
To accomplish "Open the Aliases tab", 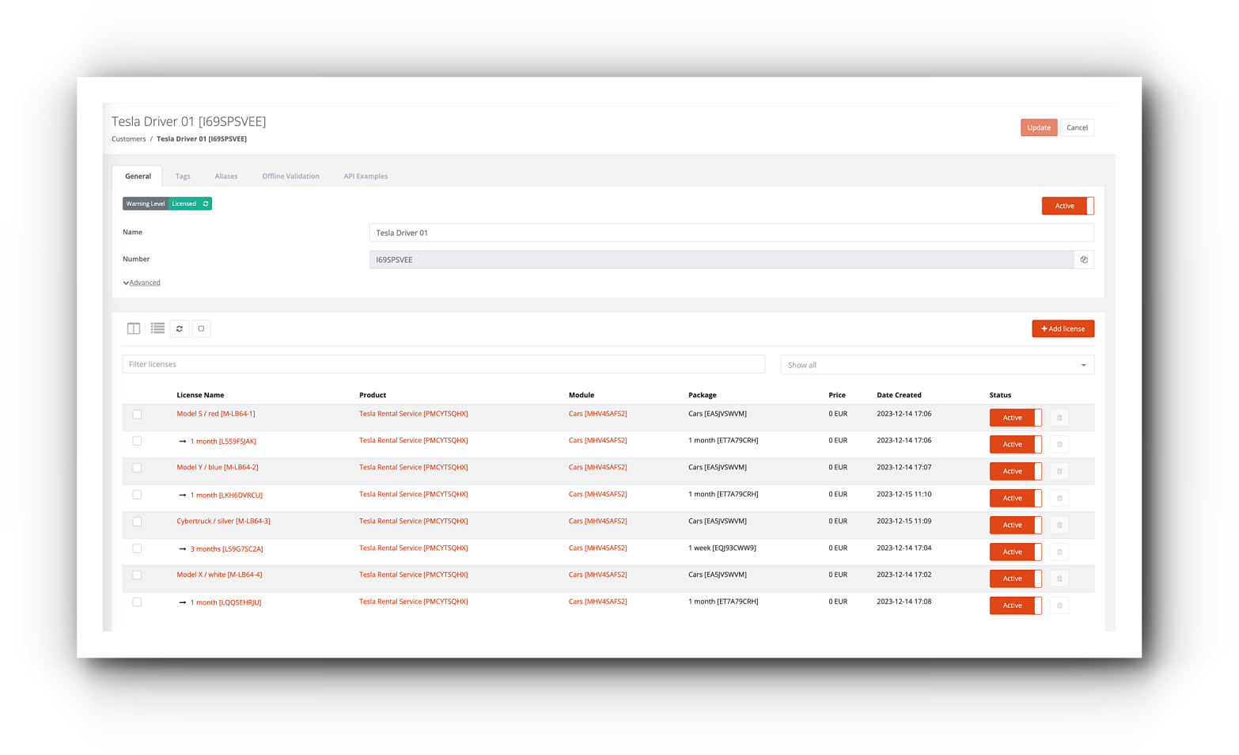I will [226, 176].
